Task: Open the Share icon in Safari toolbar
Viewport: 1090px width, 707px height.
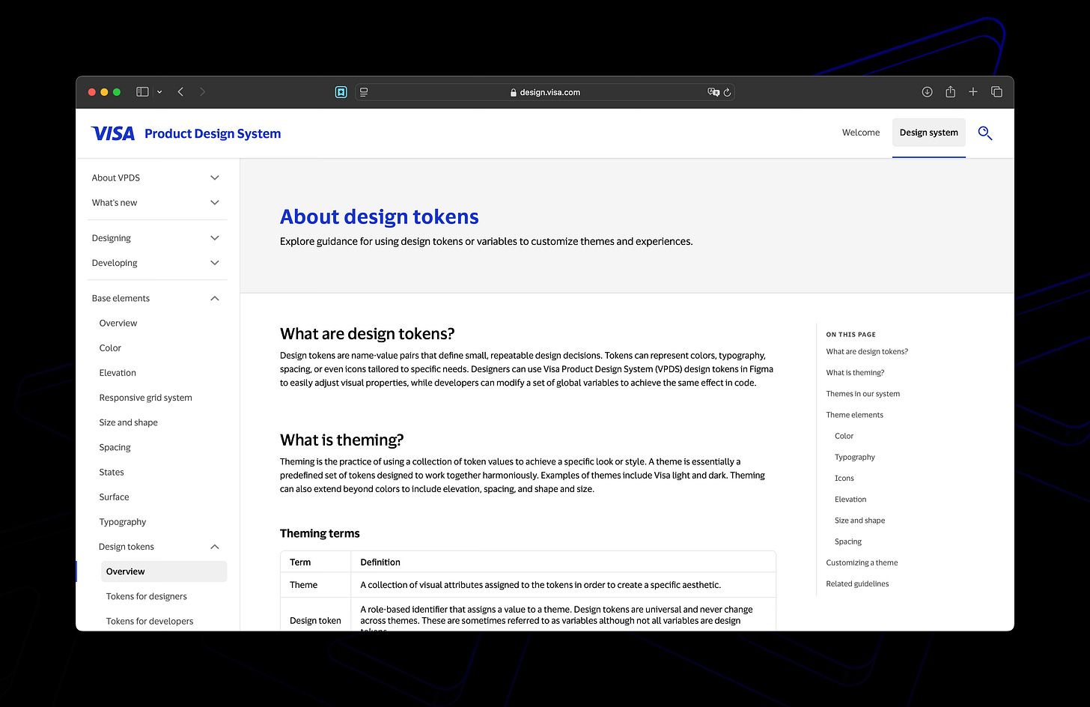Action: point(950,91)
